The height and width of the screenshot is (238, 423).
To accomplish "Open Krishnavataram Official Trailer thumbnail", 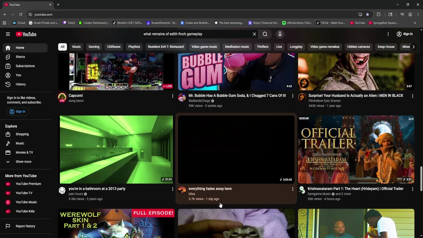I will (356, 149).
